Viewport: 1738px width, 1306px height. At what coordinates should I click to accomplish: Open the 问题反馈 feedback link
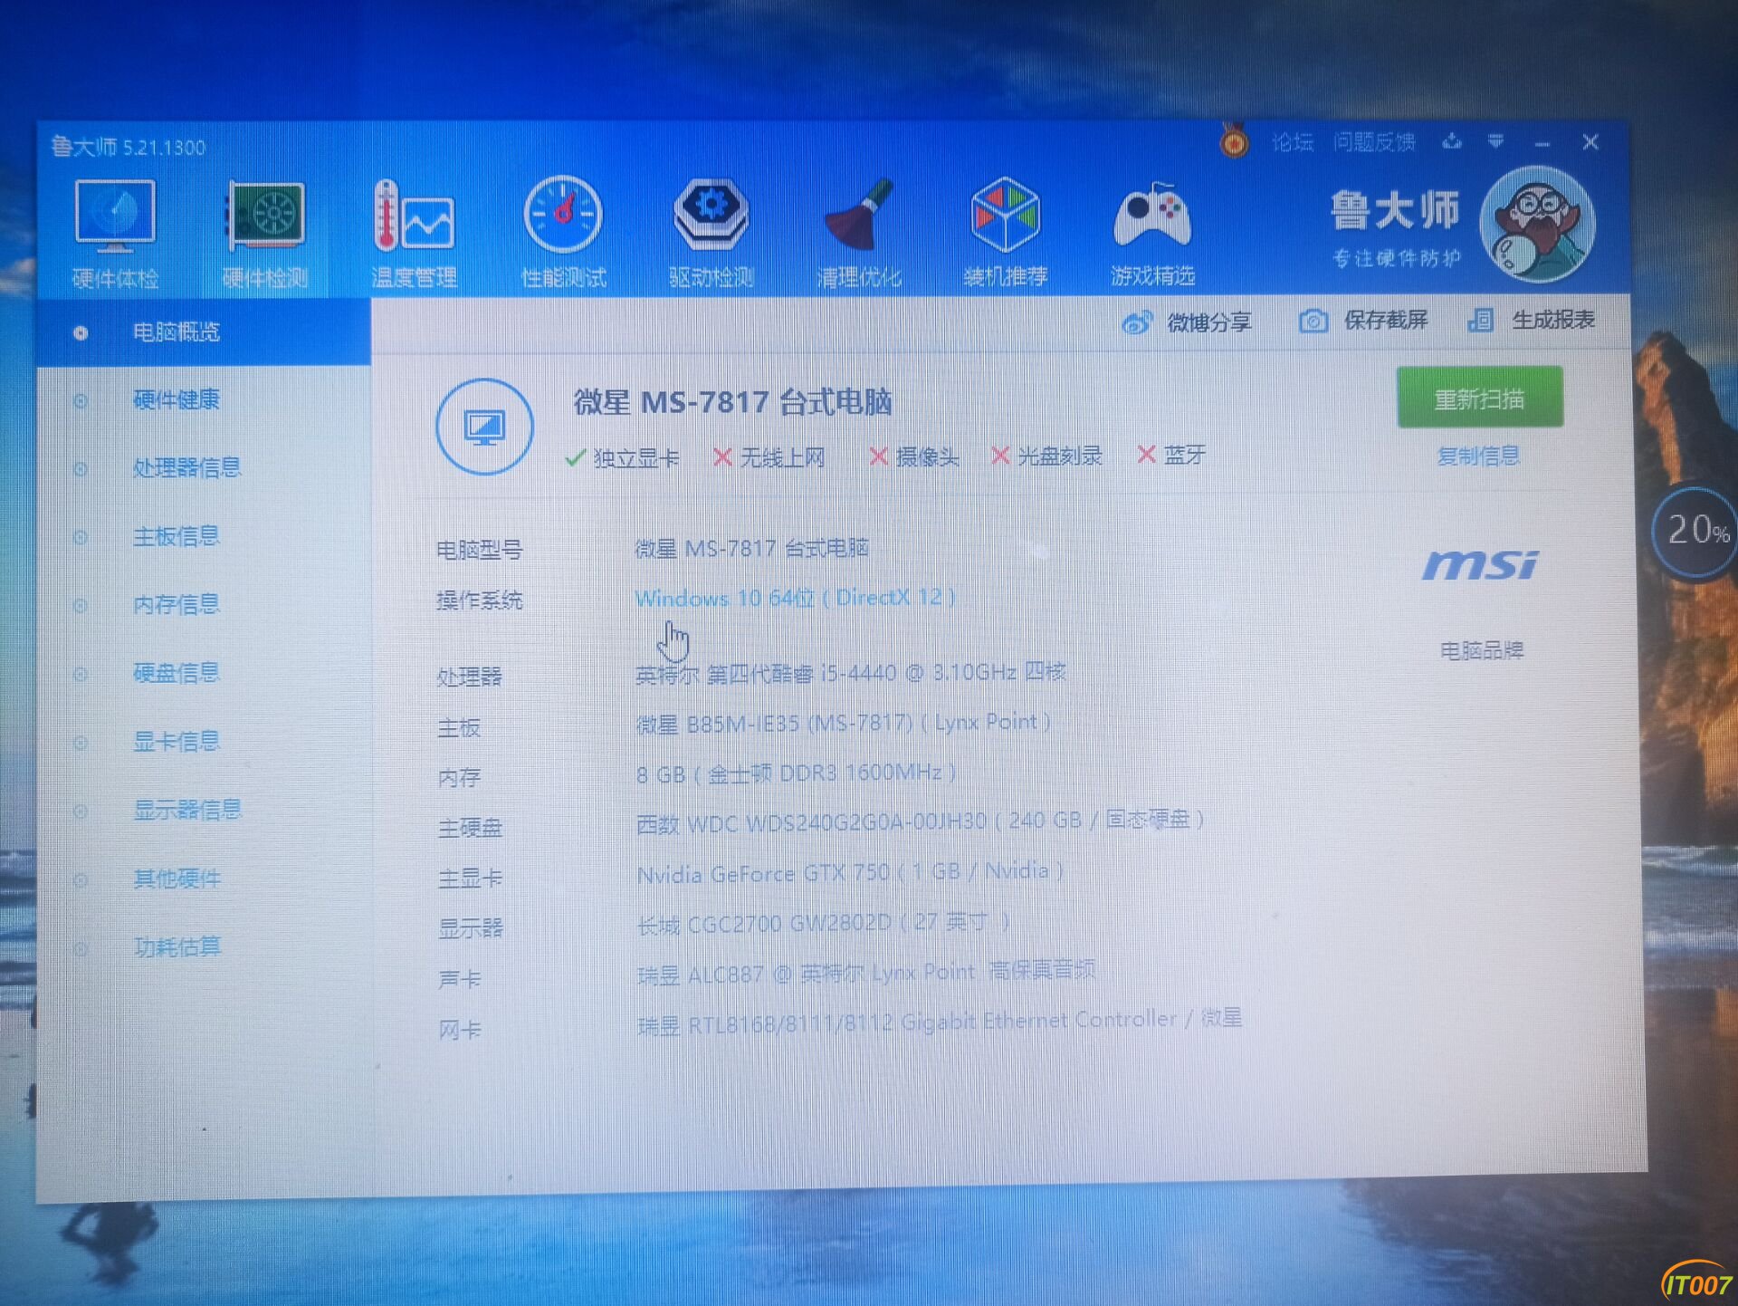coord(1373,142)
